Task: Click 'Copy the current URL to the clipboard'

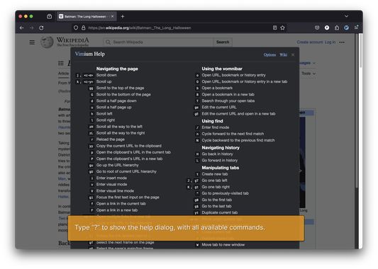Action: pos(129,146)
